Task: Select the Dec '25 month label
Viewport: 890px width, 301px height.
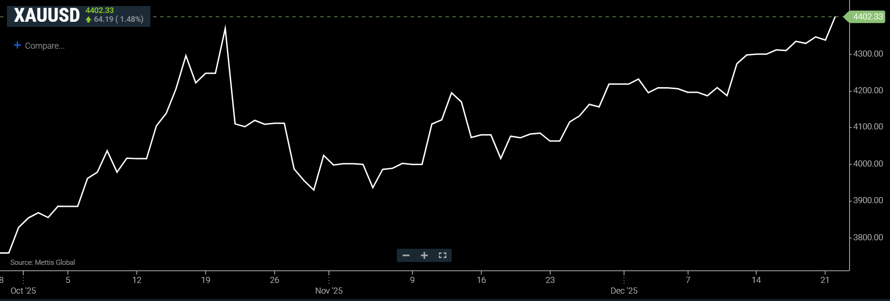Action: pos(624,291)
